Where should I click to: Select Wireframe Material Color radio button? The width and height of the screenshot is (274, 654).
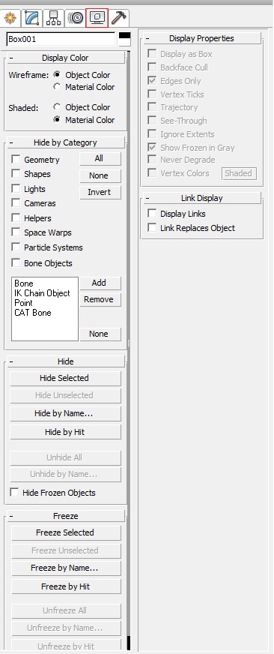point(57,87)
